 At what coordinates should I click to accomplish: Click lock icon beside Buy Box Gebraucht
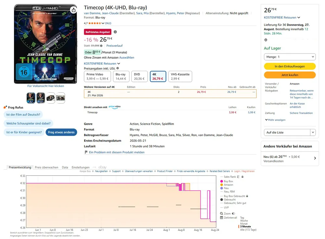click(247, 196)
